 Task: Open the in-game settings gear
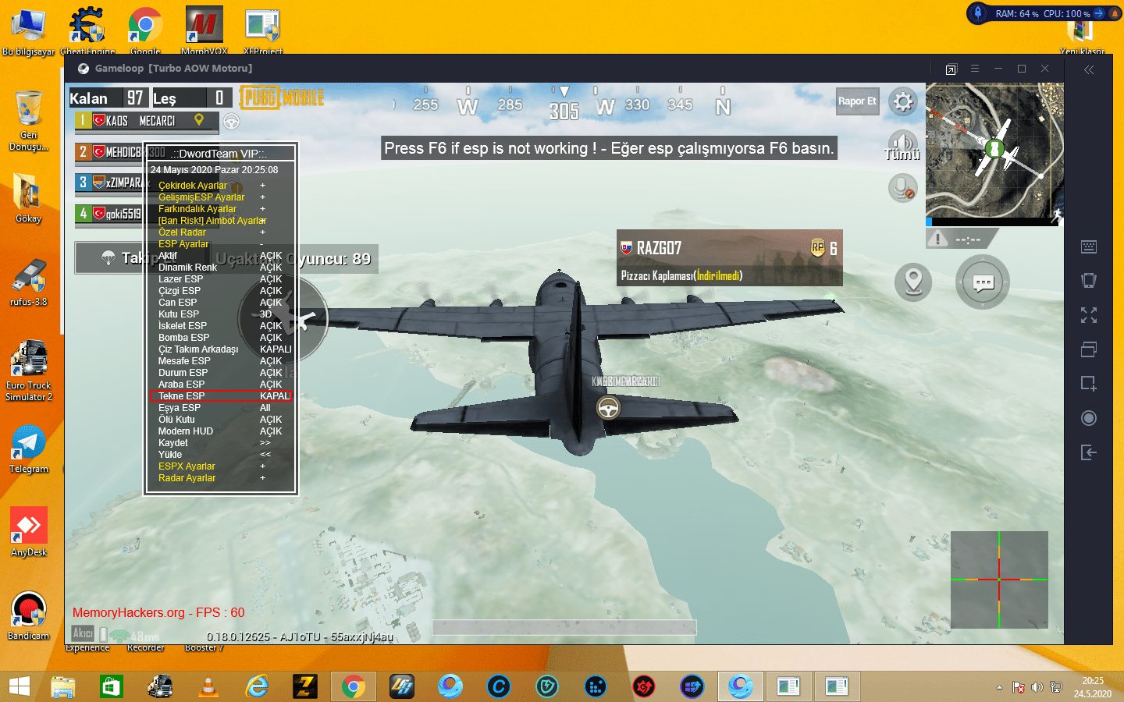click(903, 101)
